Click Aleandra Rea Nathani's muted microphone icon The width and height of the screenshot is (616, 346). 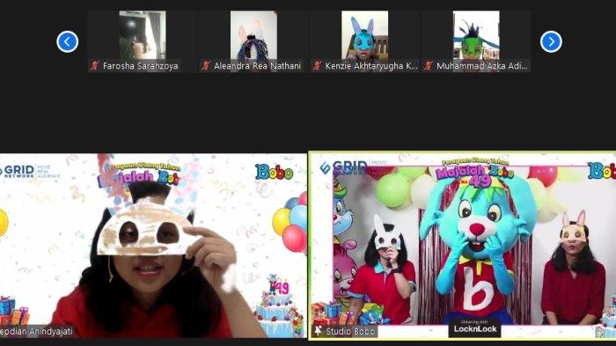pos(206,66)
